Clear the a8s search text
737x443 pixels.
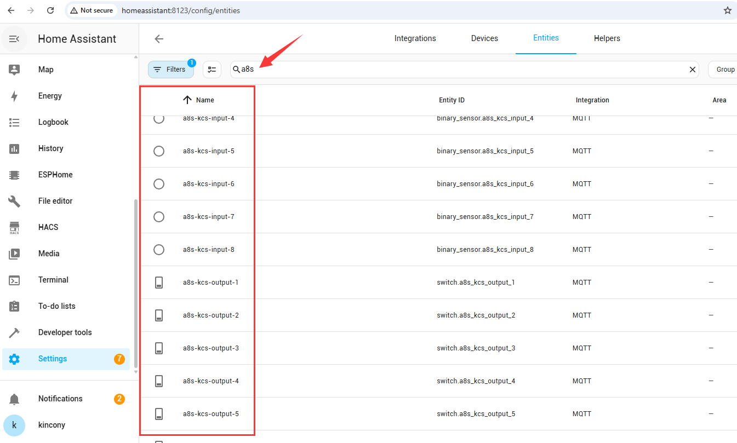(692, 70)
